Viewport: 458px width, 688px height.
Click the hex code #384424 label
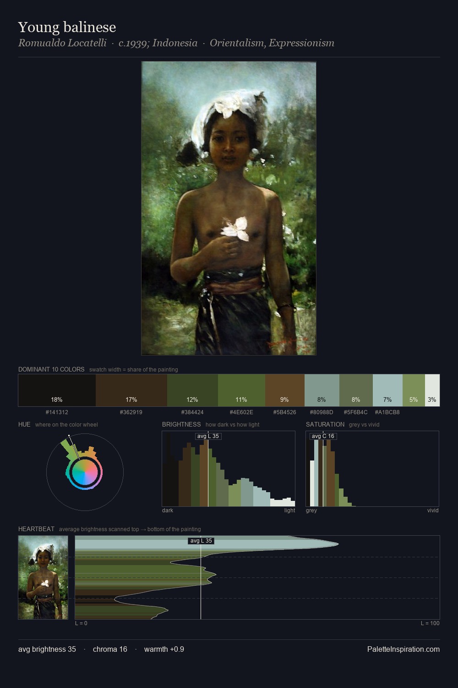click(192, 412)
